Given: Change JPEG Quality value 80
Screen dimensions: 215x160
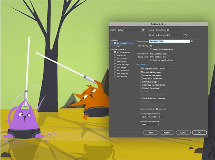Looking at the screenshot, I should [x=151, y=46].
